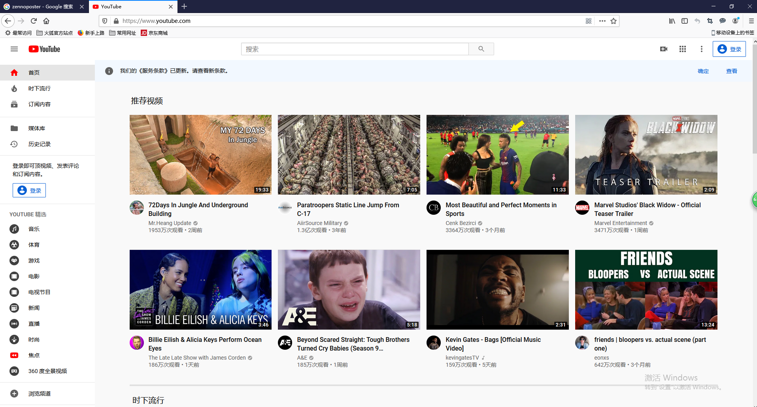757x407 pixels.
Task: Play the Paratroopers Static Line Jump thumbnail
Action: point(349,155)
